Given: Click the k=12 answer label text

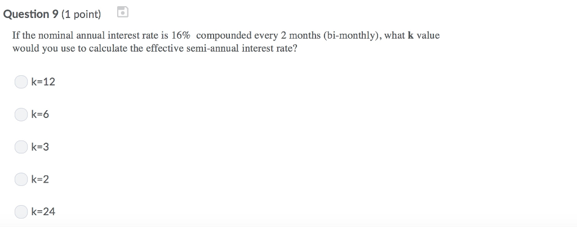Looking at the screenshot, I should [x=43, y=82].
